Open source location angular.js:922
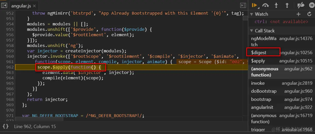The height and width of the screenshot is (134, 315). (x=298, y=107)
